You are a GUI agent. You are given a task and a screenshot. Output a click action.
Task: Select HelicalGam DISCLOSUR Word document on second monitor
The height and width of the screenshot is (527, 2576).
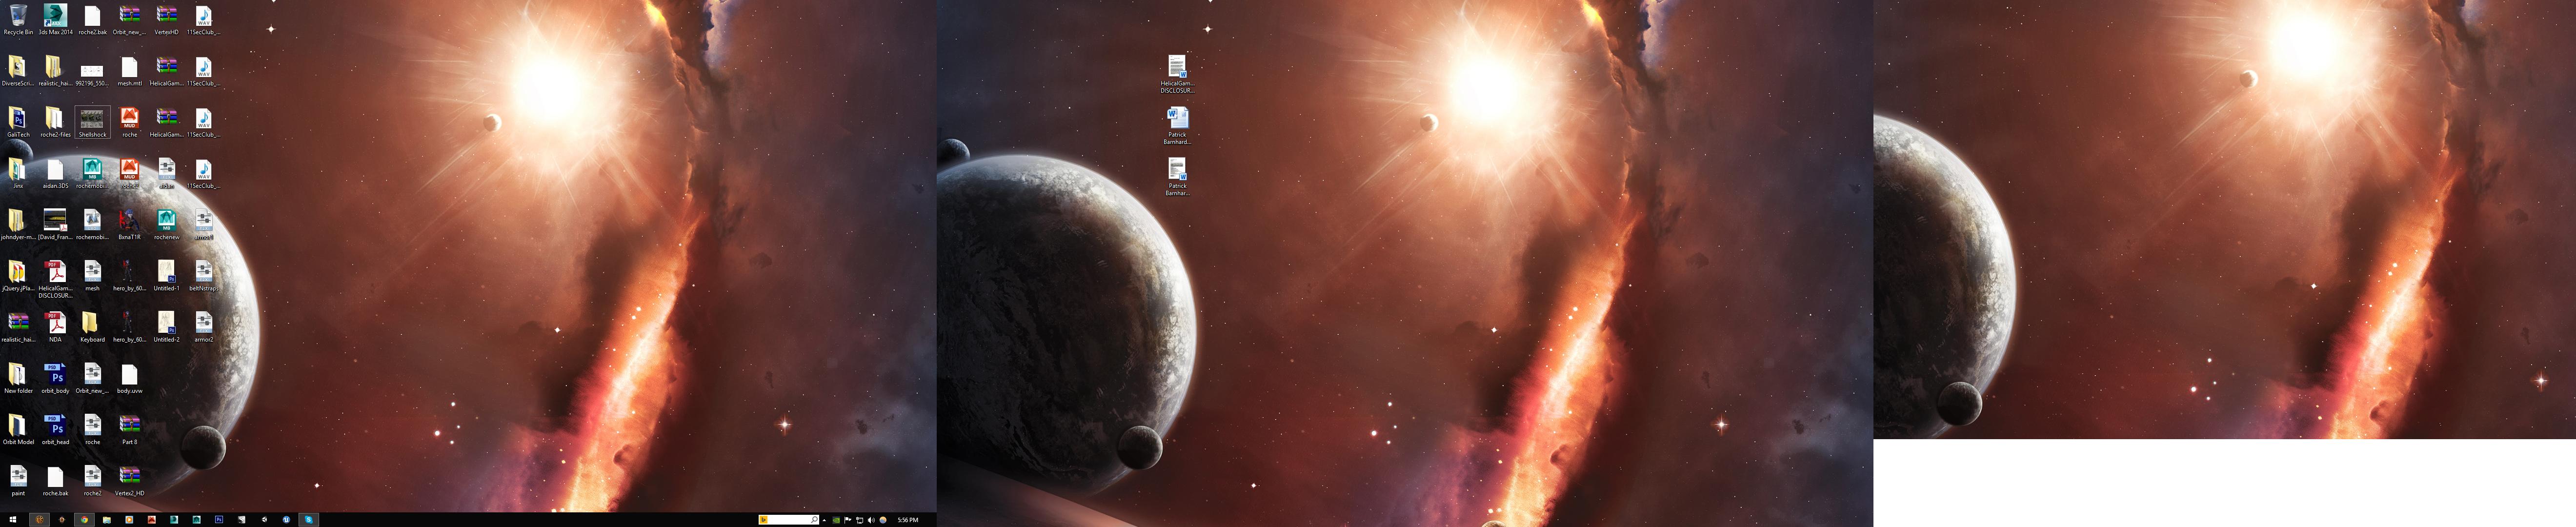click(1177, 75)
